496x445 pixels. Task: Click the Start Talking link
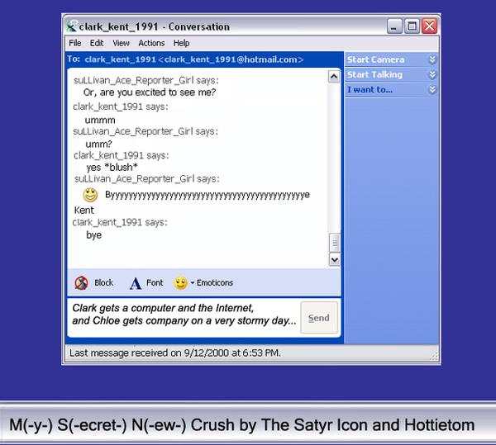374,74
